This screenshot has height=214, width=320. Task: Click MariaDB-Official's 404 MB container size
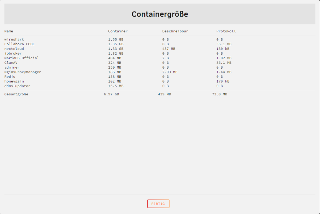(115, 58)
